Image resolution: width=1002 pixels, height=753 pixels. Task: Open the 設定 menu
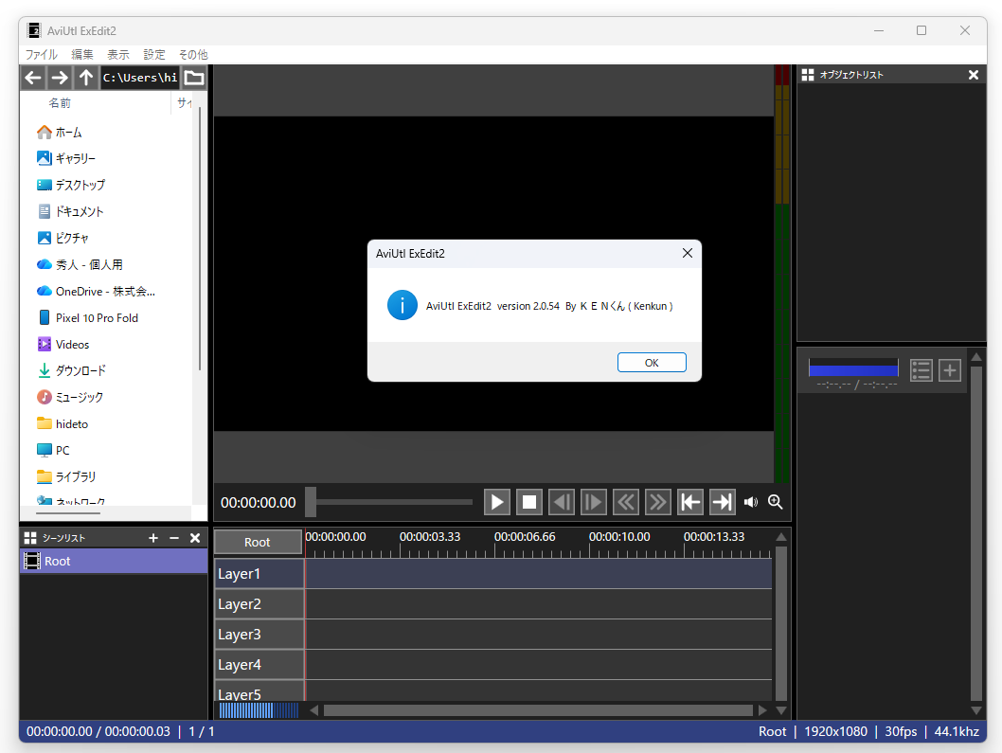[x=154, y=55]
